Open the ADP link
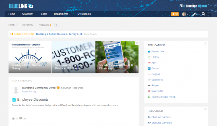 click(x=154, y=63)
